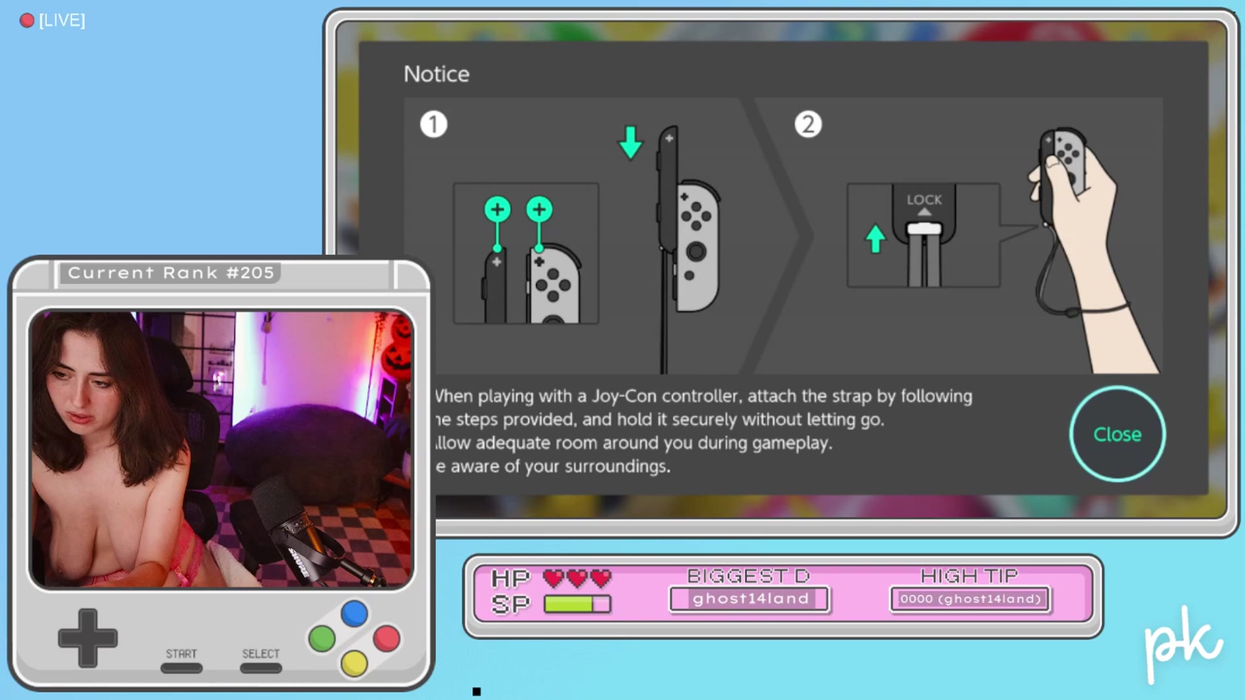Click the green down arrow above the strap

coord(630,143)
